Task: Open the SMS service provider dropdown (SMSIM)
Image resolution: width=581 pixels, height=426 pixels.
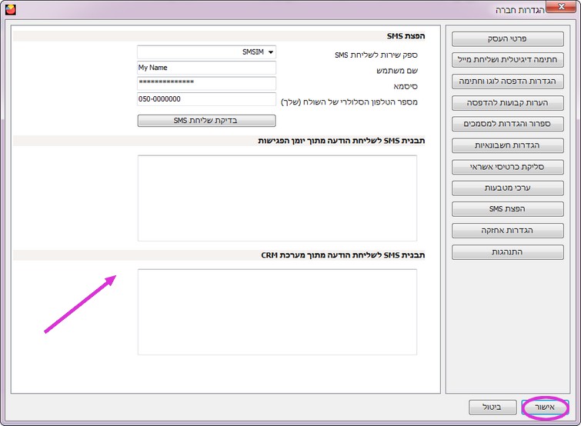Action: [206, 52]
